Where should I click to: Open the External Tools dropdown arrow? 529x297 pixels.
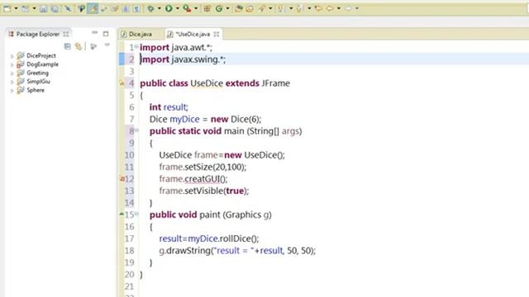[x=196, y=9]
